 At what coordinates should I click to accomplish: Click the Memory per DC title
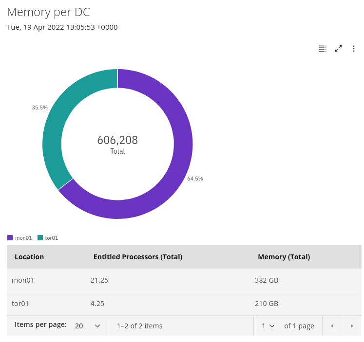point(48,12)
